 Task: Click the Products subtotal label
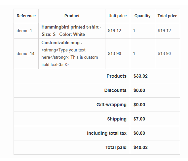[116, 76]
